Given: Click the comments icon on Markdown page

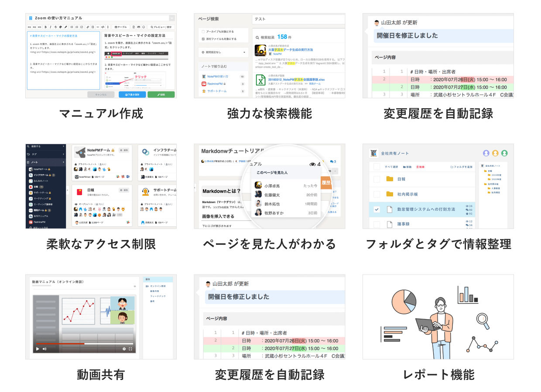Looking at the screenshot, I should (332, 162).
